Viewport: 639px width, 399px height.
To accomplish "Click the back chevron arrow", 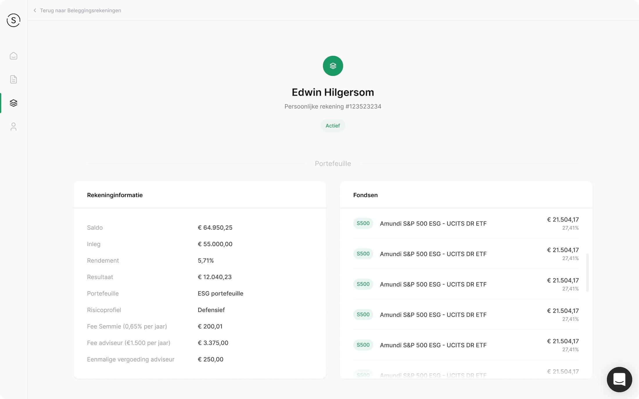I will [x=35, y=10].
